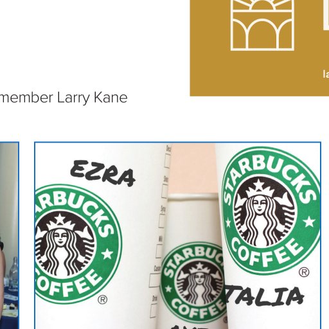
Task: Click the registered trademark symbol under left cup logo
Action: (102, 299)
